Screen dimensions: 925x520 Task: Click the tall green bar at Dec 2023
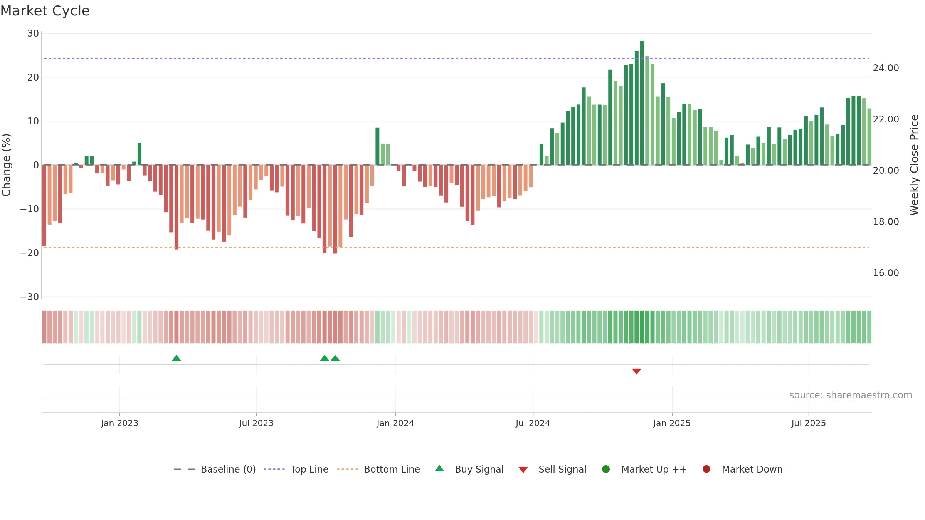(x=377, y=146)
